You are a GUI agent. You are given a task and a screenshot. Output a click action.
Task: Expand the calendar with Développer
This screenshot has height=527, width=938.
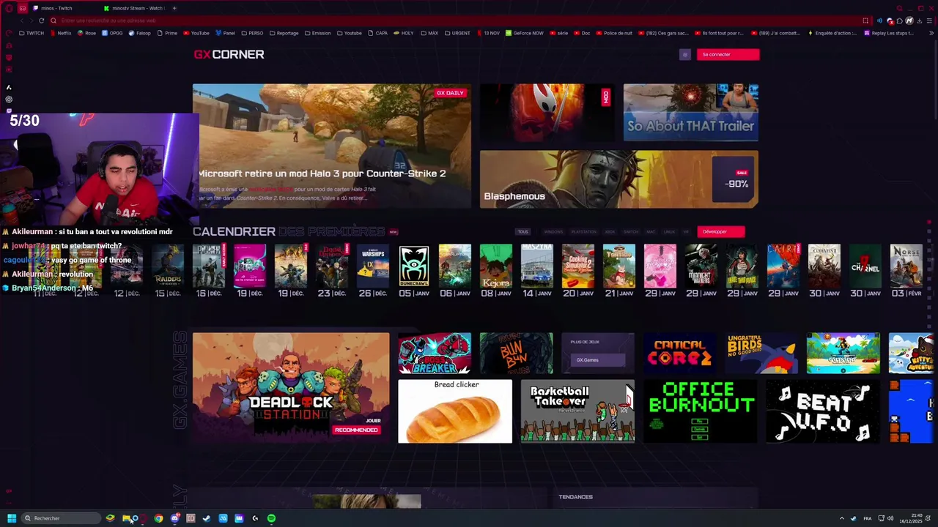pos(721,232)
